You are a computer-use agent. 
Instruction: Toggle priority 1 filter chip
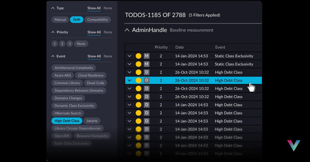pyautogui.click(x=55, y=44)
